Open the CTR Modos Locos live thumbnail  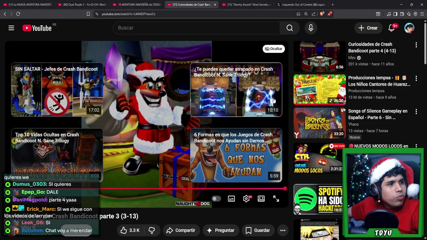coord(319,158)
